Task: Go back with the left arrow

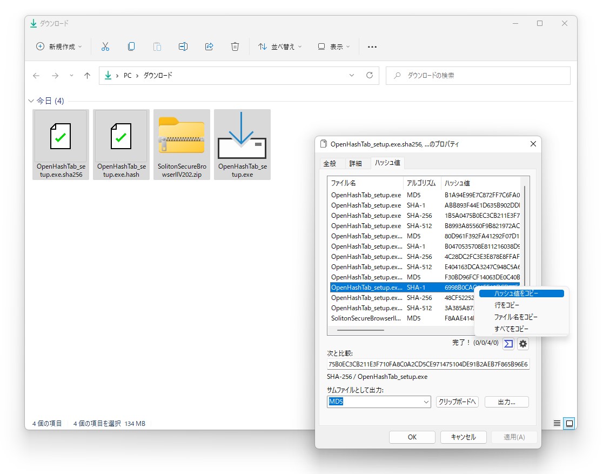Action: [x=36, y=76]
